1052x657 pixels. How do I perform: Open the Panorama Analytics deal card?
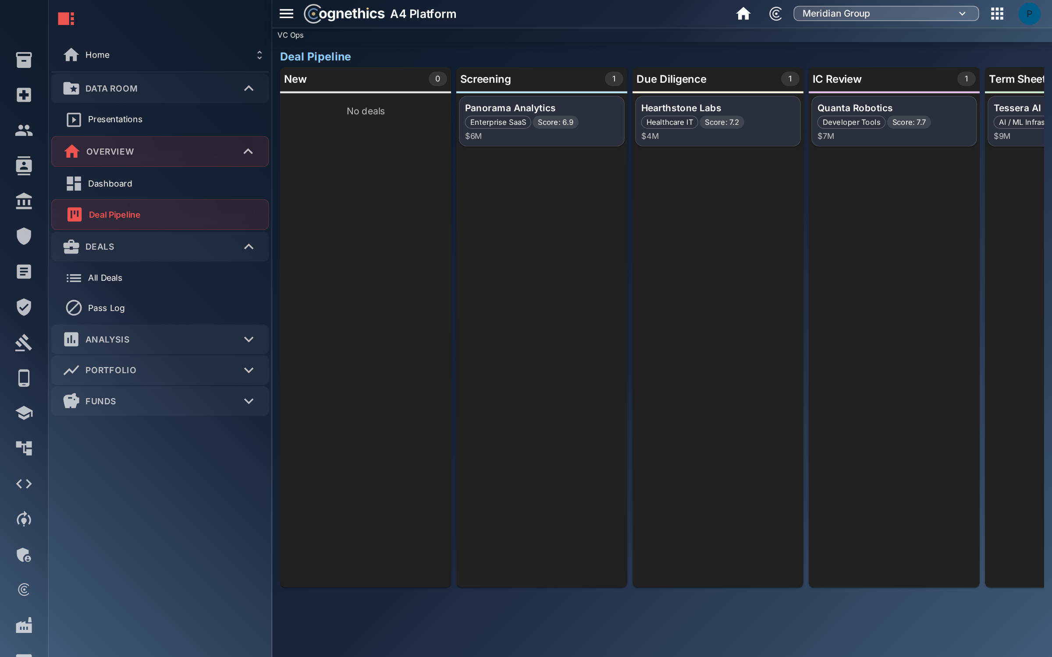click(541, 121)
